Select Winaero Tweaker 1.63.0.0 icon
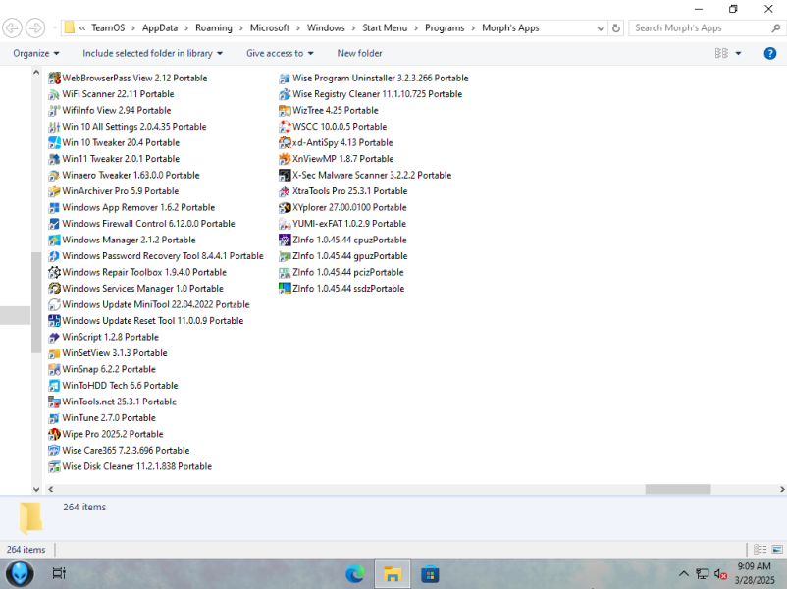Viewport: 787px width, 589px height. coord(54,176)
